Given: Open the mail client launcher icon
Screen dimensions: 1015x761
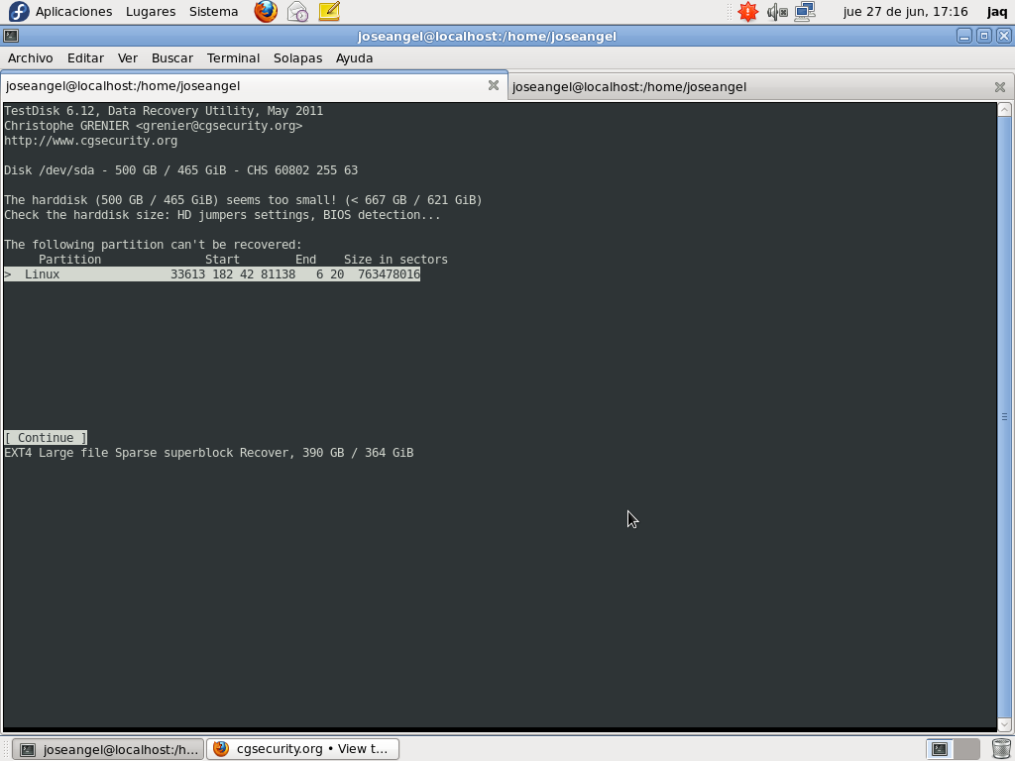Looking at the screenshot, I should [297, 12].
